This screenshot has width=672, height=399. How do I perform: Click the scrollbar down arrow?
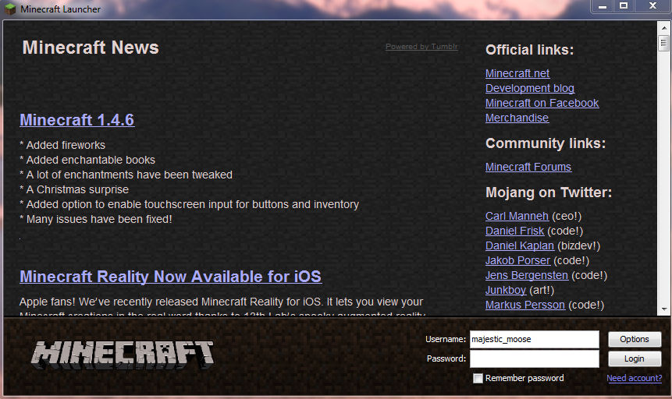(x=664, y=309)
